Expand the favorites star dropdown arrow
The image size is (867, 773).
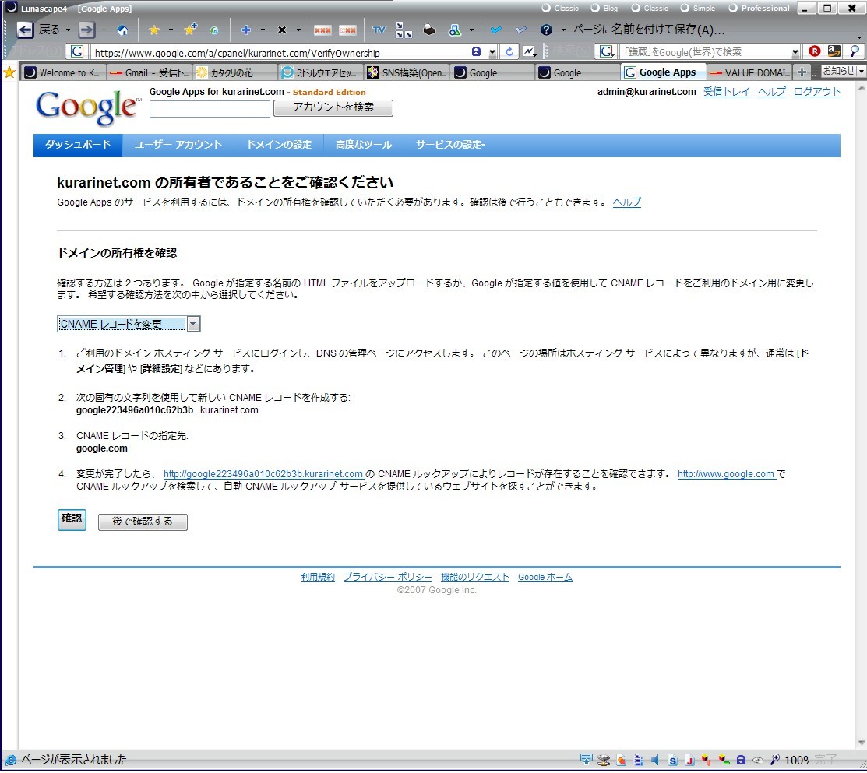pos(171,30)
